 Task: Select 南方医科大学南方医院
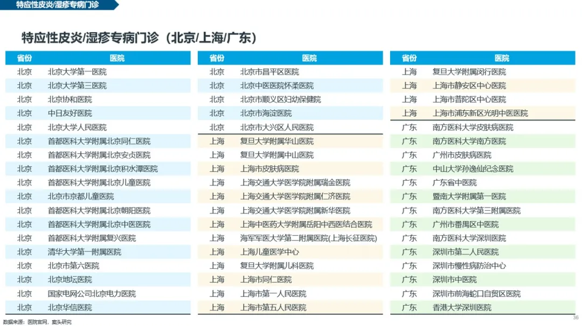coord(469,141)
